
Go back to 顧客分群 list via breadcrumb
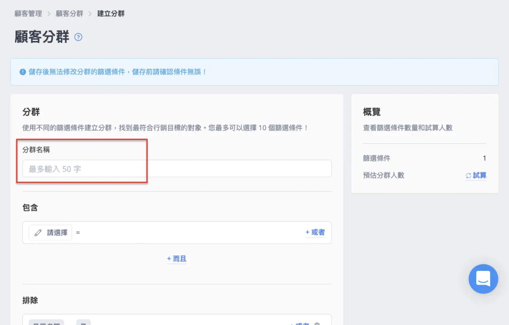69,14
